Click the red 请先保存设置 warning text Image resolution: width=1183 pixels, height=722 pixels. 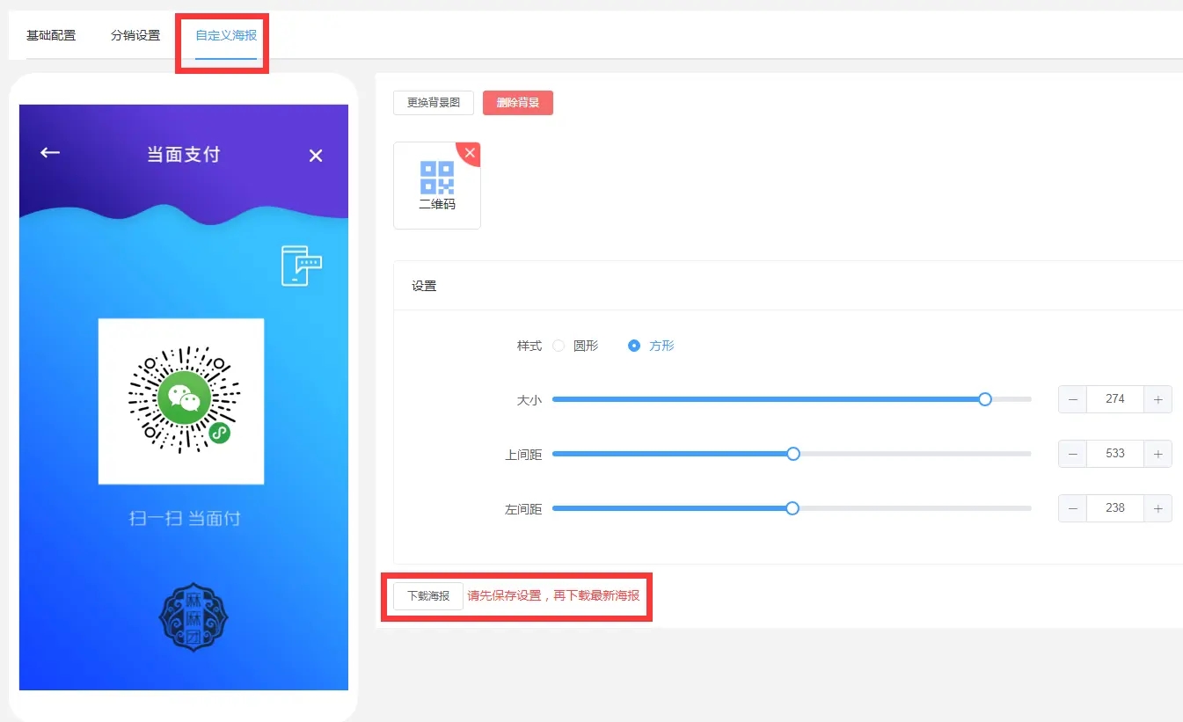coord(553,596)
